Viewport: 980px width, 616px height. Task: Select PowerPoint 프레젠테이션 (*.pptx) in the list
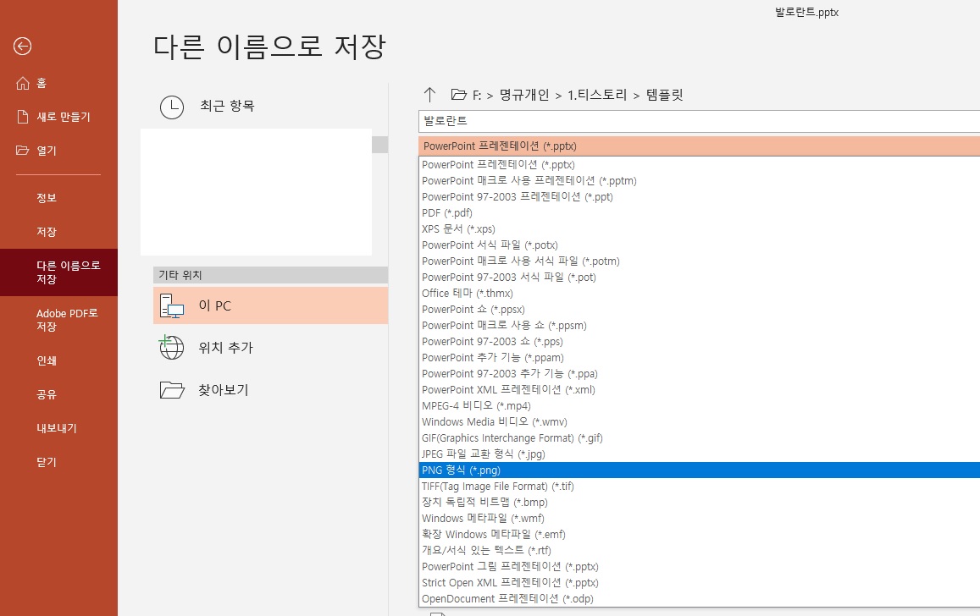click(x=700, y=165)
